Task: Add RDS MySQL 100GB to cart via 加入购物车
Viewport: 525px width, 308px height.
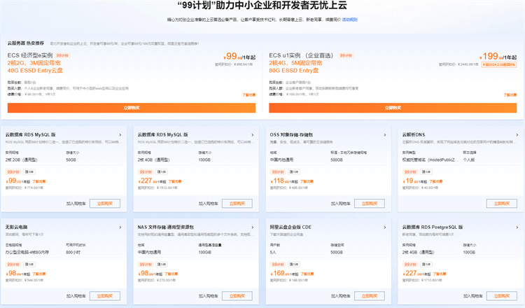Action: coord(209,204)
